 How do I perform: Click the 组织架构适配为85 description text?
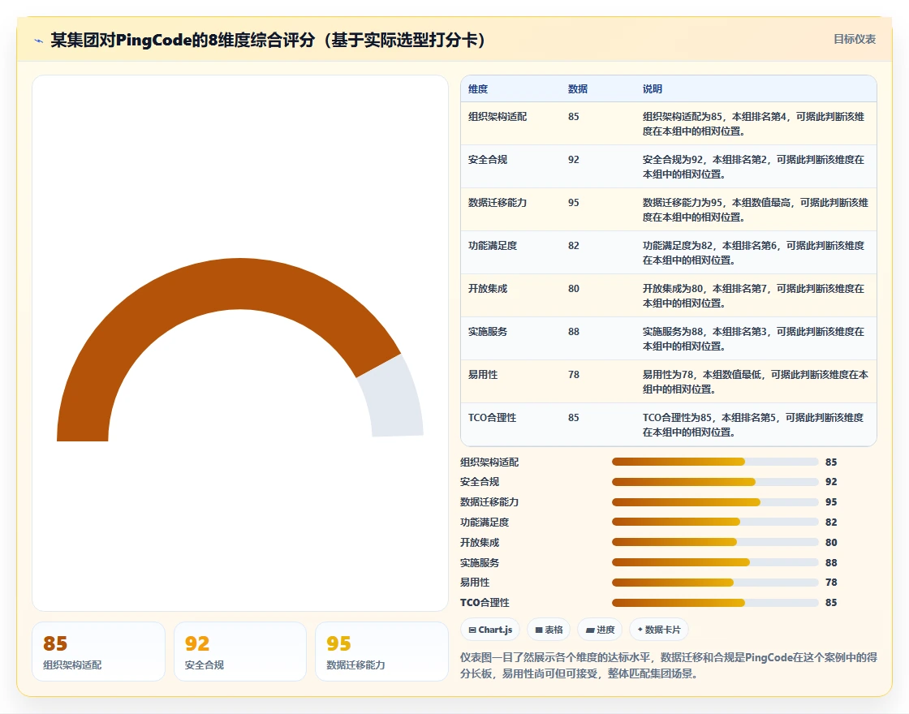753,124
